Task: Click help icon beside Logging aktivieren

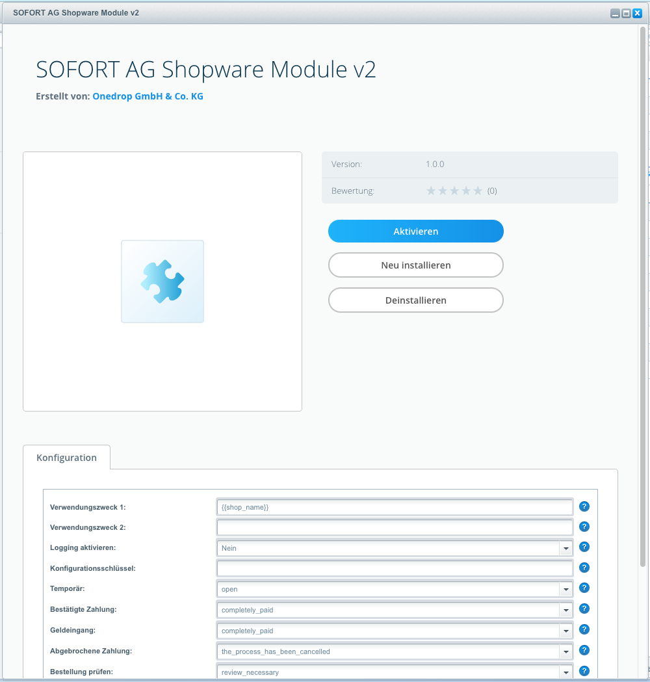Action: point(584,547)
